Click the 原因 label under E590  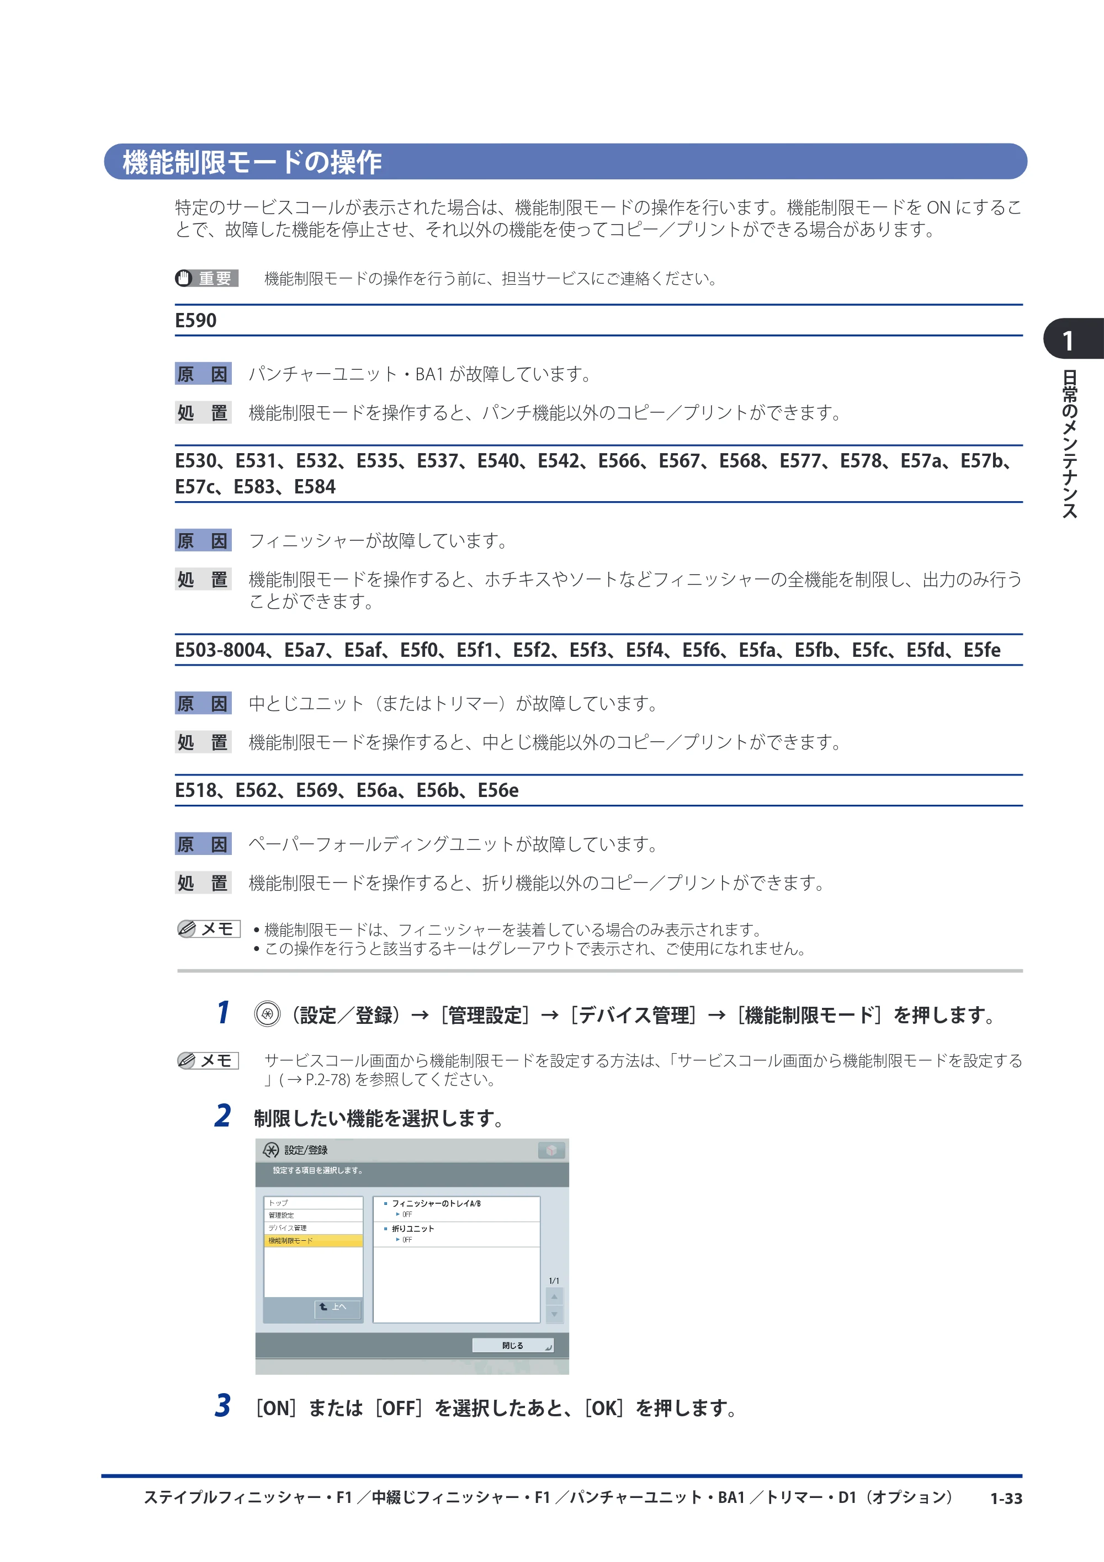[203, 374]
